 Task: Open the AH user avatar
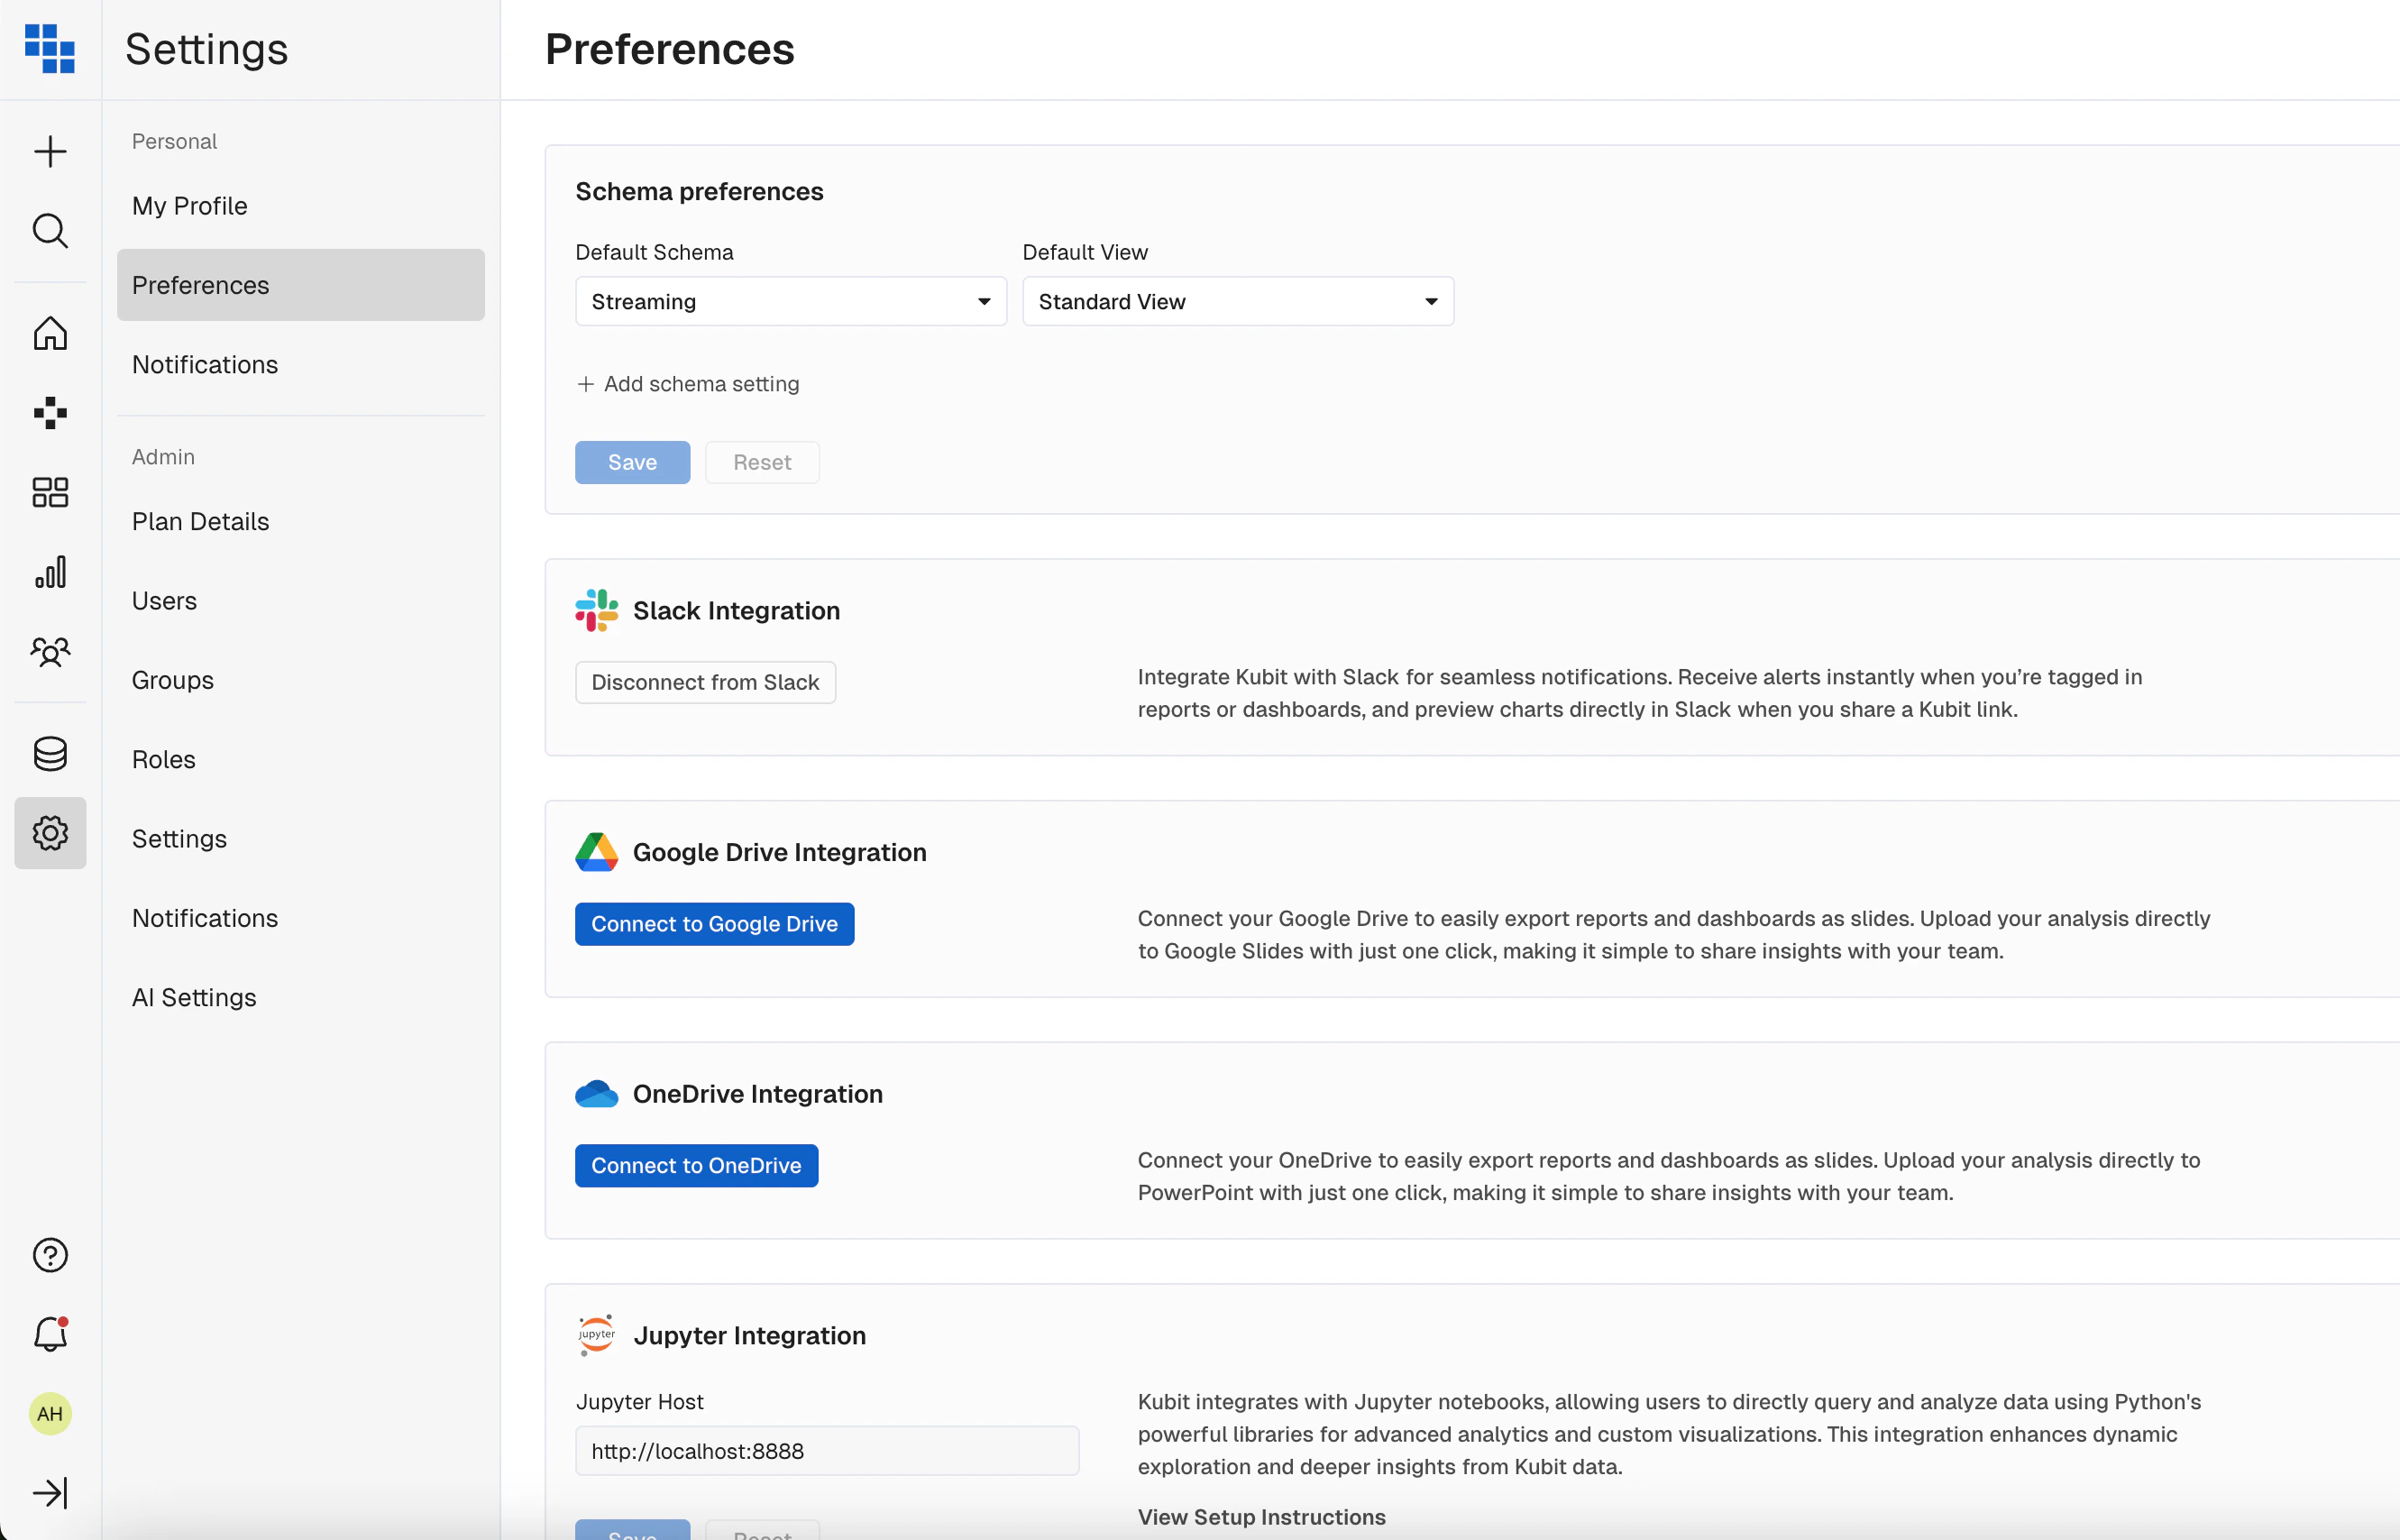point(50,1414)
